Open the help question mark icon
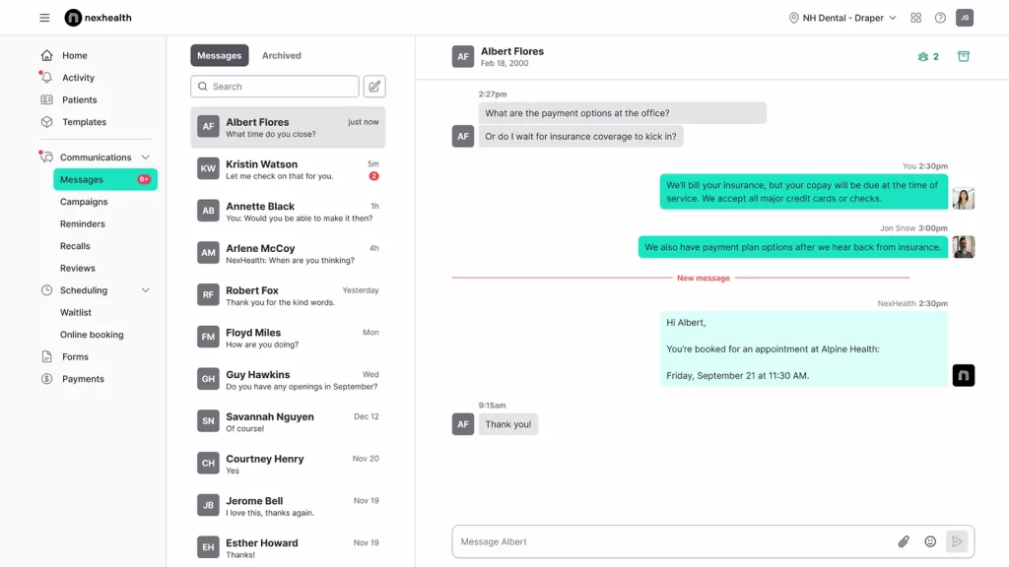1009x567 pixels. 940,18
